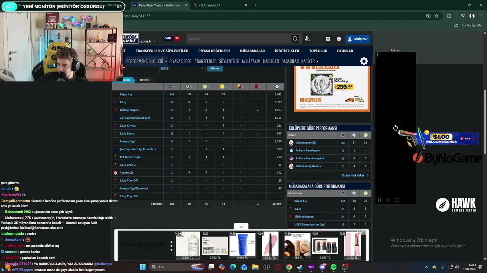Open the İstatistikler menu
Image resolution: width=487 pixels, height=273 pixels.
[x=287, y=51]
